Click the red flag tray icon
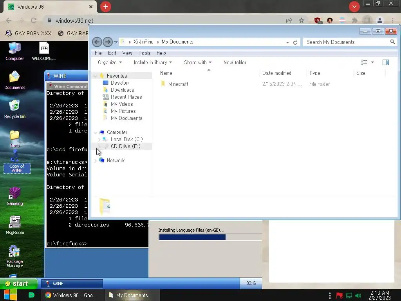The width and height of the screenshot is (401, 301). (x=340, y=296)
